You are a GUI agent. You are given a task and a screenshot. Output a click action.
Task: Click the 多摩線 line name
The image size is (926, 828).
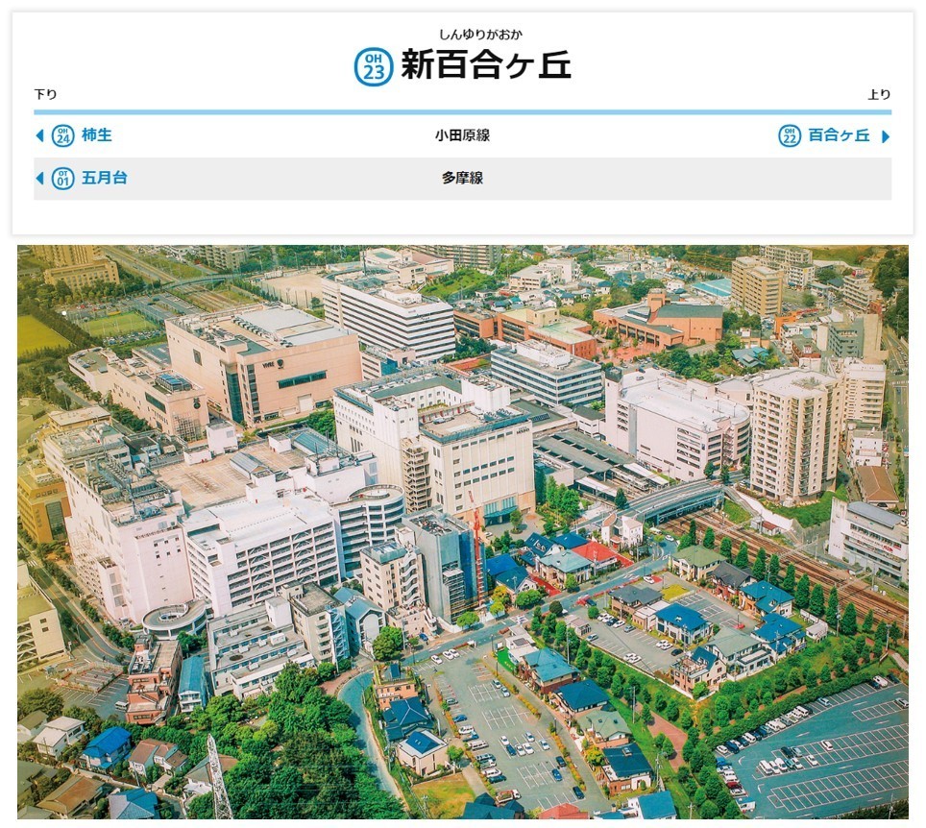pyautogui.click(x=462, y=178)
